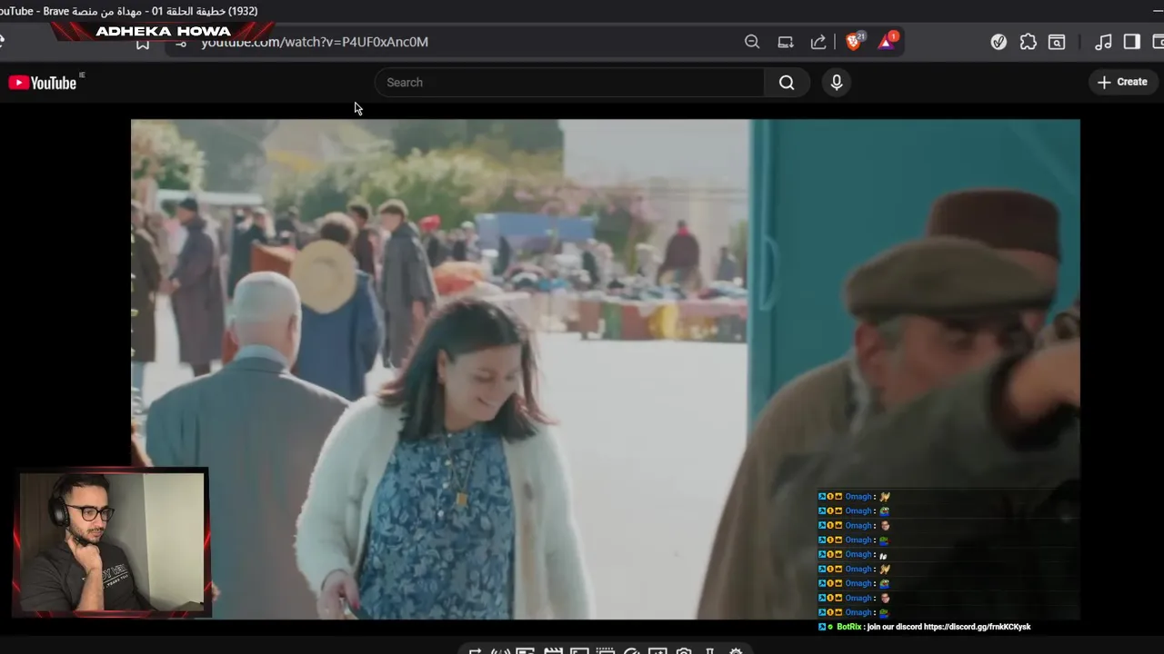1164x654 pixels.
Task: Click the streamer webcam overlay thumbnail
Action: point(112,542)
